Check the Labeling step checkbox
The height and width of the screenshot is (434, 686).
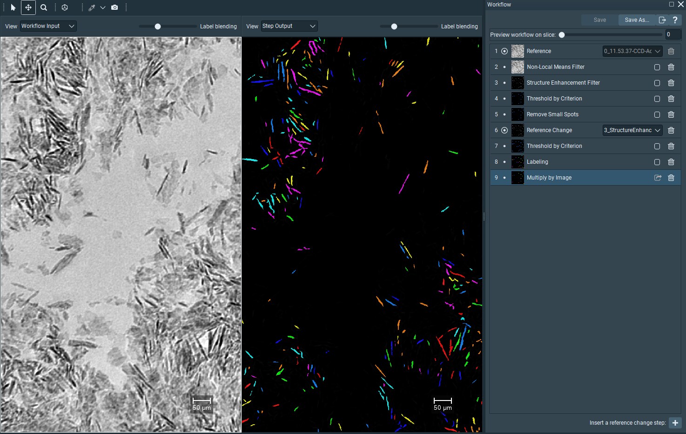coord(657,162)
